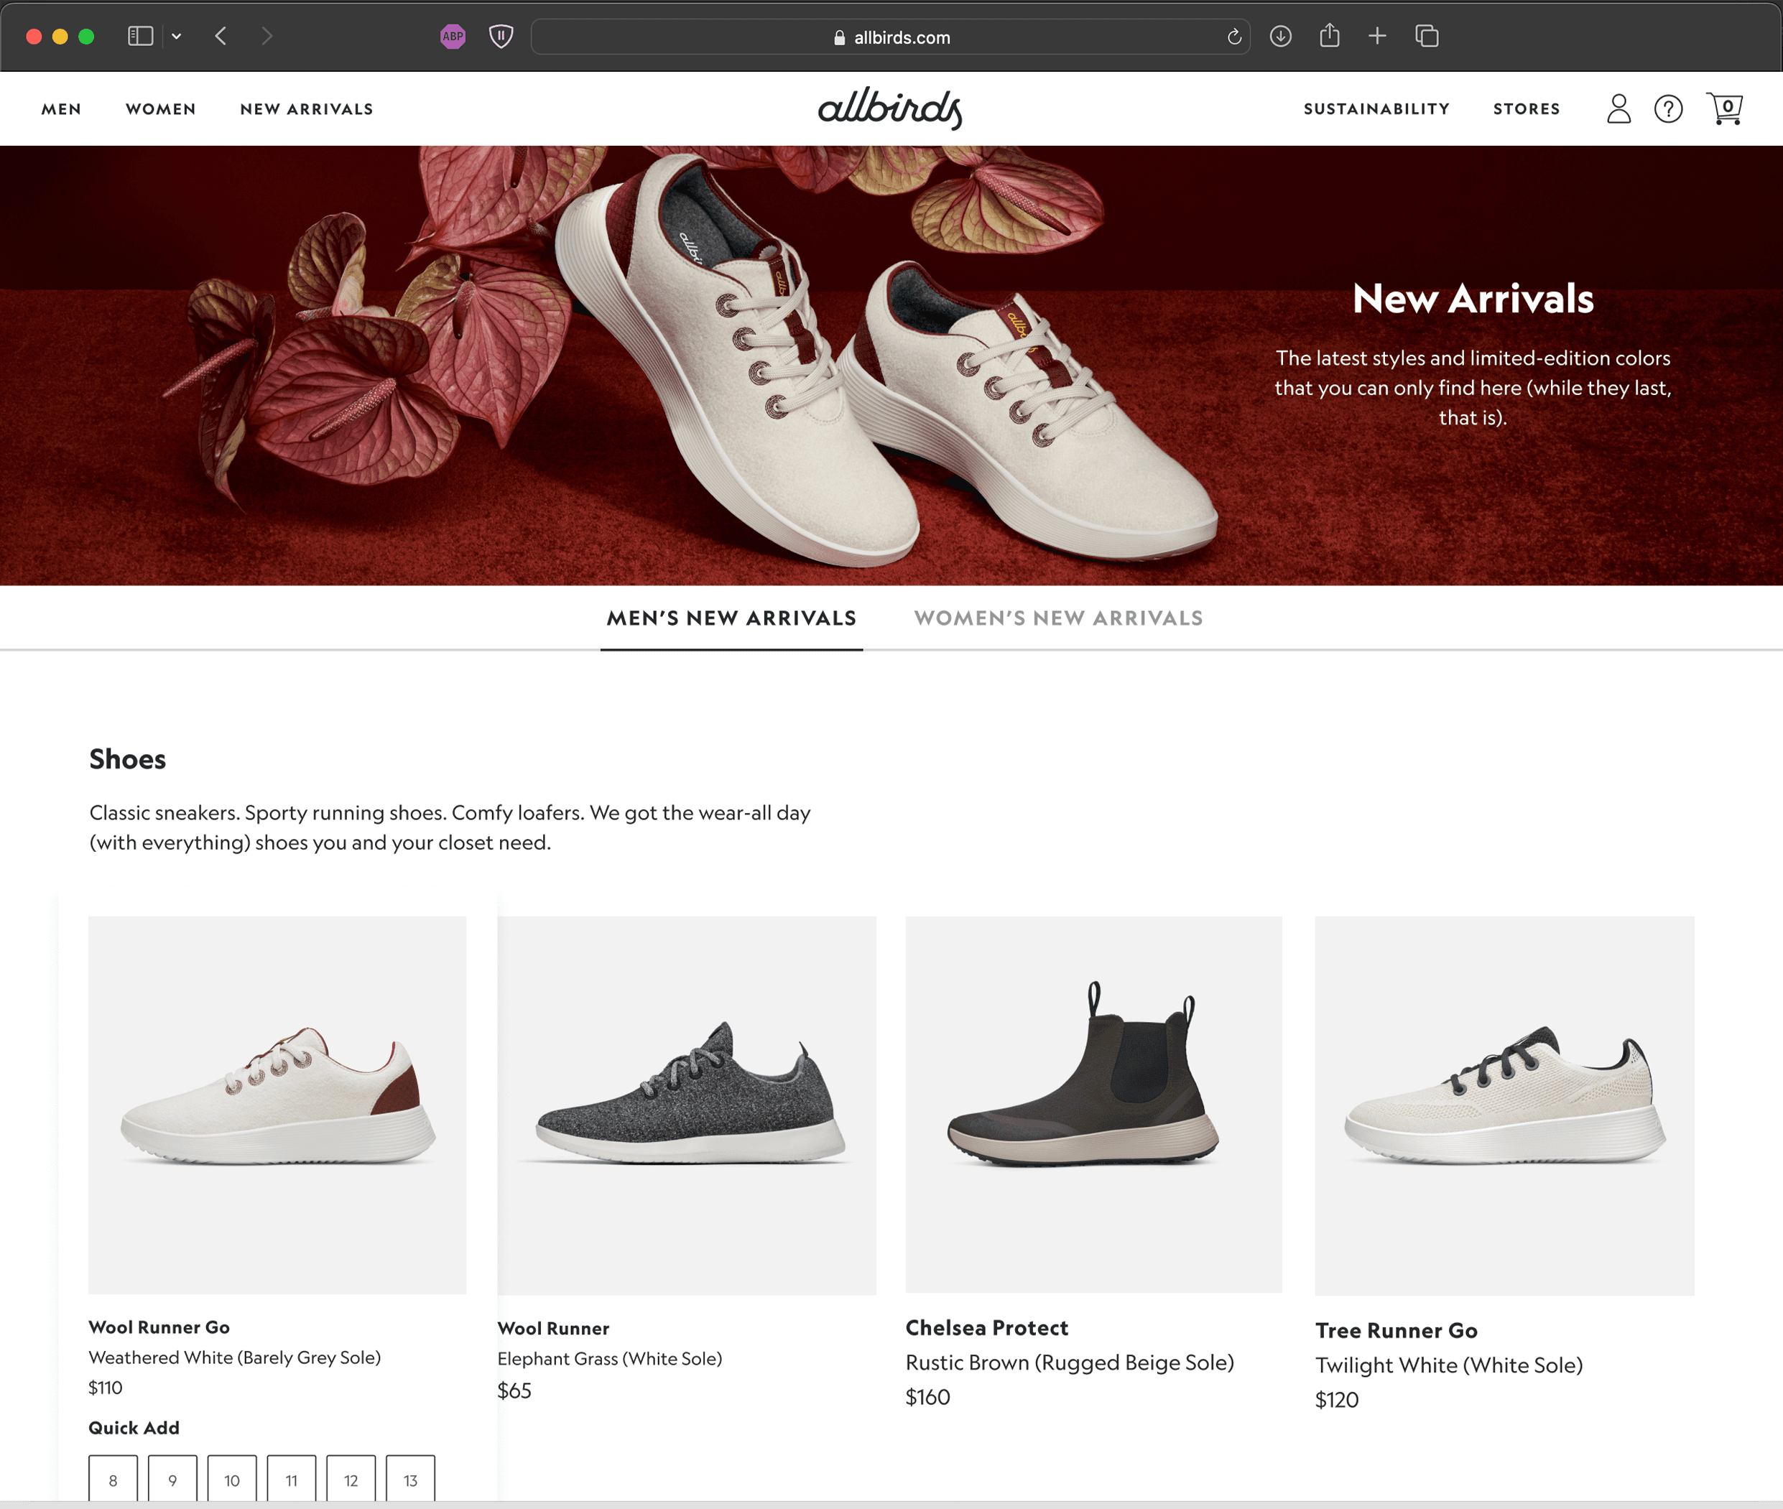
Task: Click the privacy shield icon
Action: (501, 37)
